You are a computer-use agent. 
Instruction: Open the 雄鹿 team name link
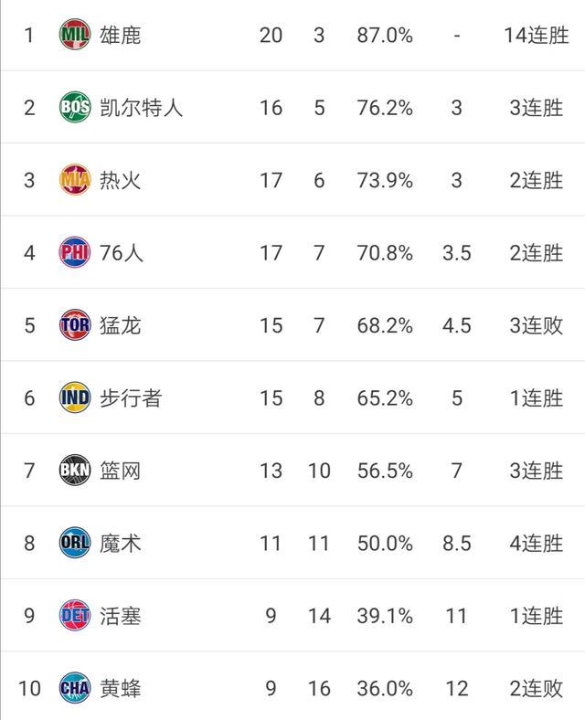coord(121,35)
